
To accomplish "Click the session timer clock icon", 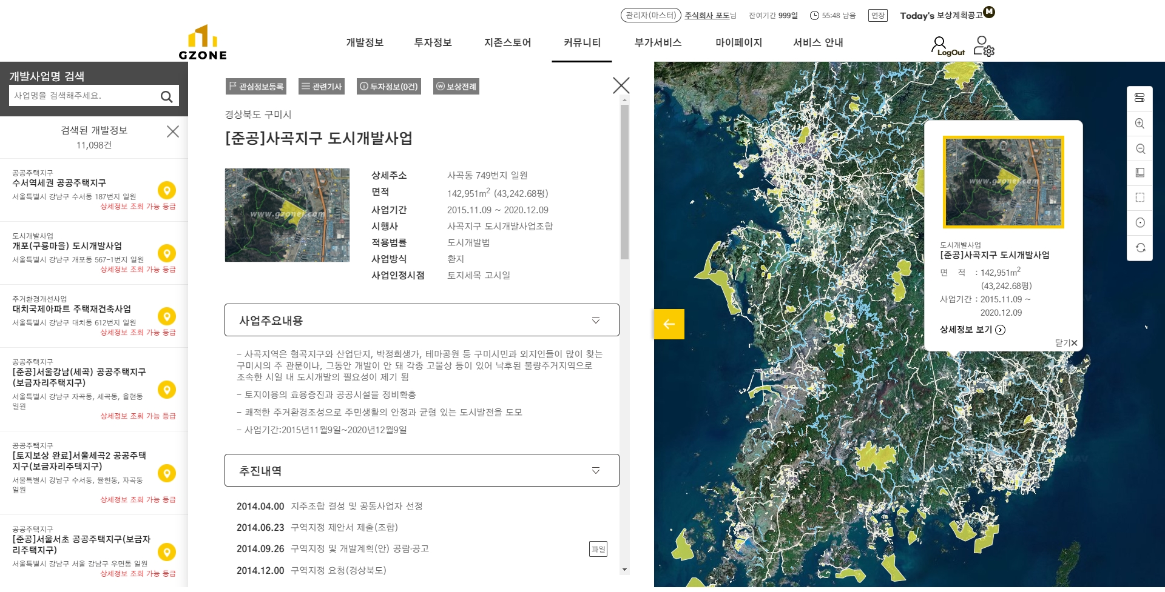I will coord(814,16).
